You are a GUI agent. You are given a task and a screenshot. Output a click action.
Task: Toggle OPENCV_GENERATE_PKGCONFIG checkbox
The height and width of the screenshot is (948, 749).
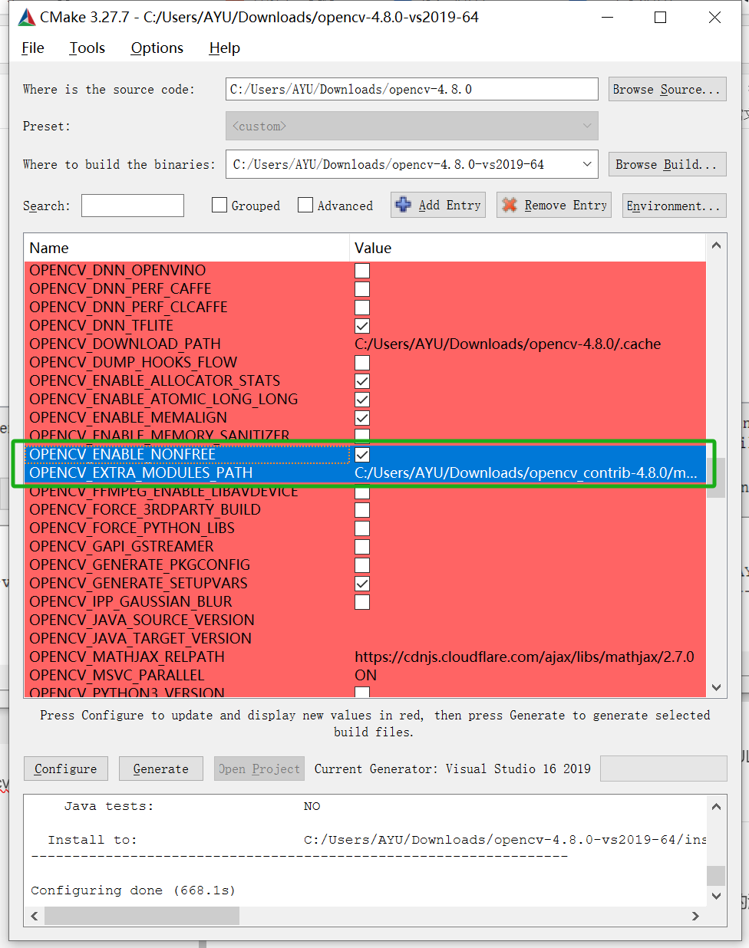[362, 565]
